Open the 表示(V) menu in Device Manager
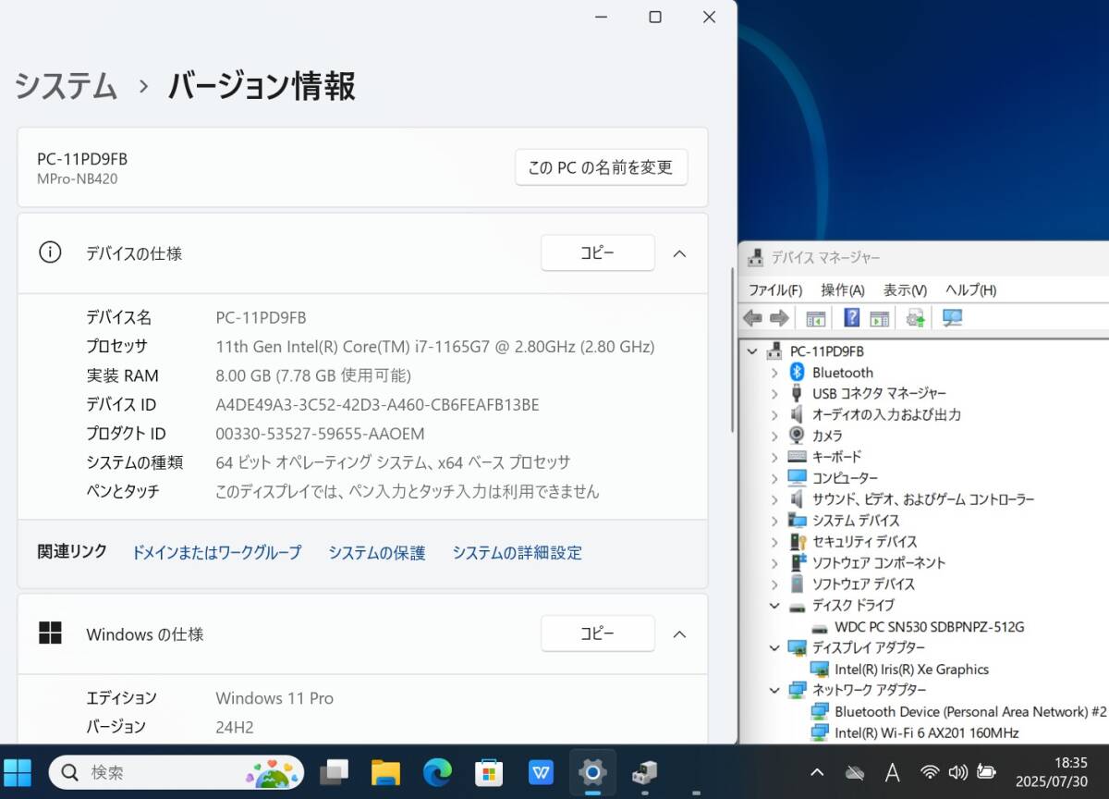The width and height of the screenshot is (1109, 799). pos(905,289)
